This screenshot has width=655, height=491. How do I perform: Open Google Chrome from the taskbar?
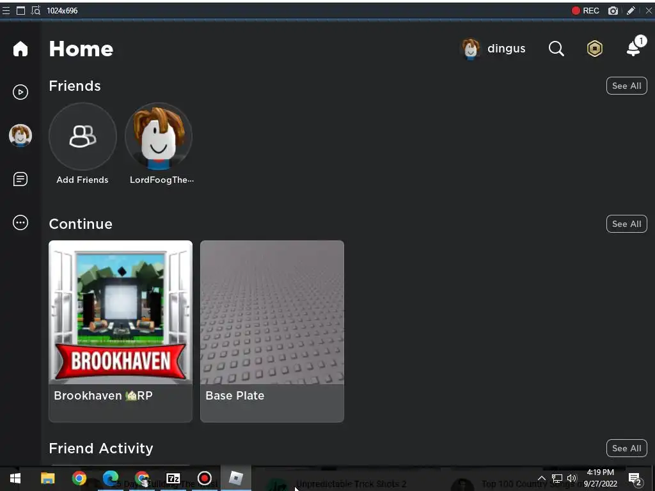click(79, 478)
